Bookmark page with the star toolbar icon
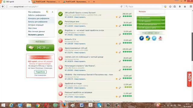Image resolution: width=193 pixels, height=108 pixels. (x=170, y=7)
